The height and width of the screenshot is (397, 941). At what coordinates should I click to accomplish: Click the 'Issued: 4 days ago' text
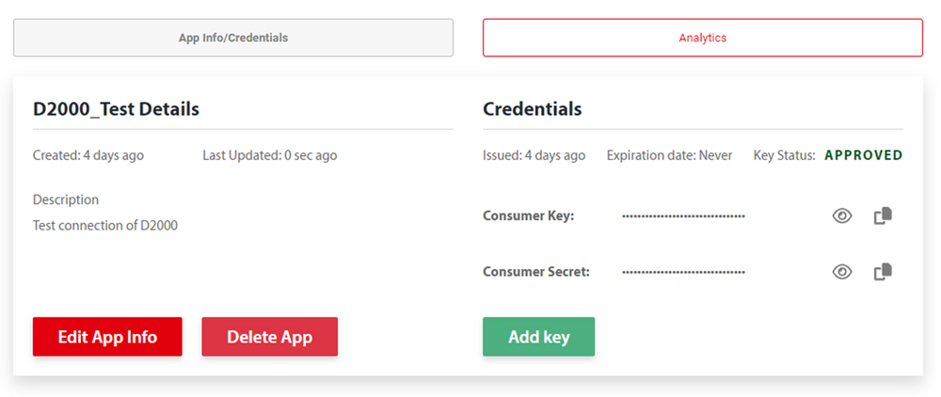(534, 155)
